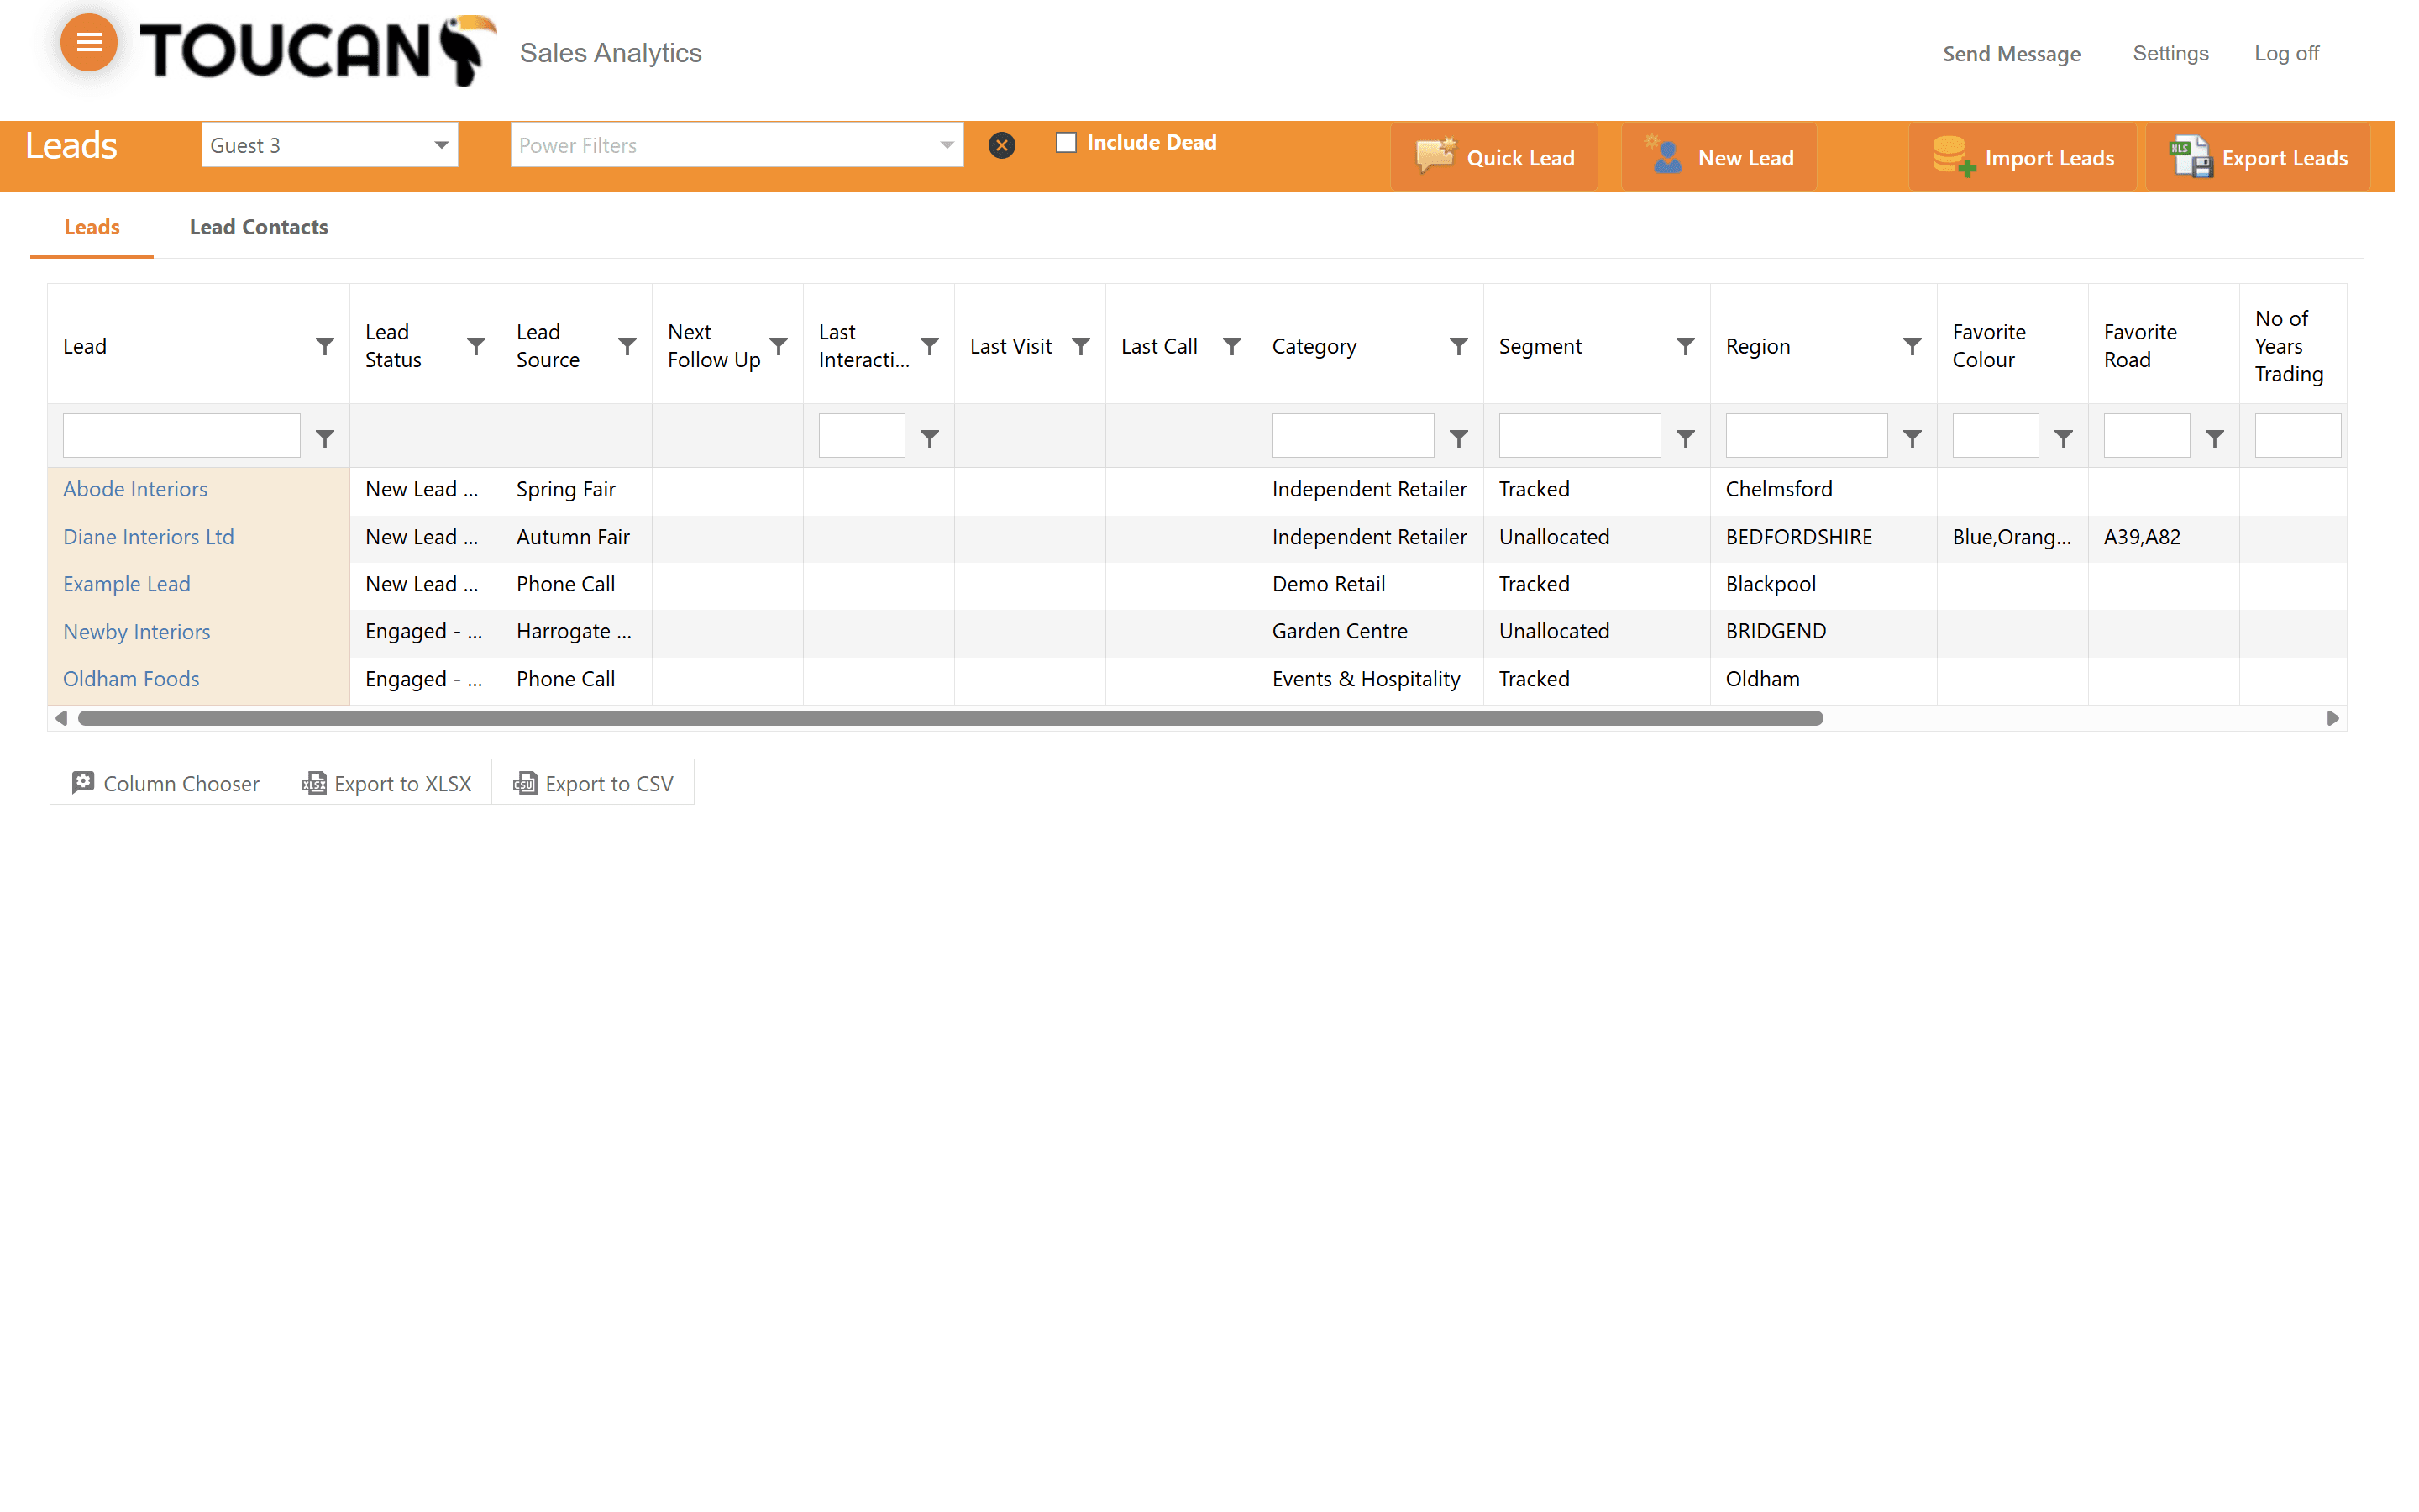The width and height of the screenshot is (2419, 1512).
Task: Toggle the Include Dead checkbox
Action: point(1067,142)
